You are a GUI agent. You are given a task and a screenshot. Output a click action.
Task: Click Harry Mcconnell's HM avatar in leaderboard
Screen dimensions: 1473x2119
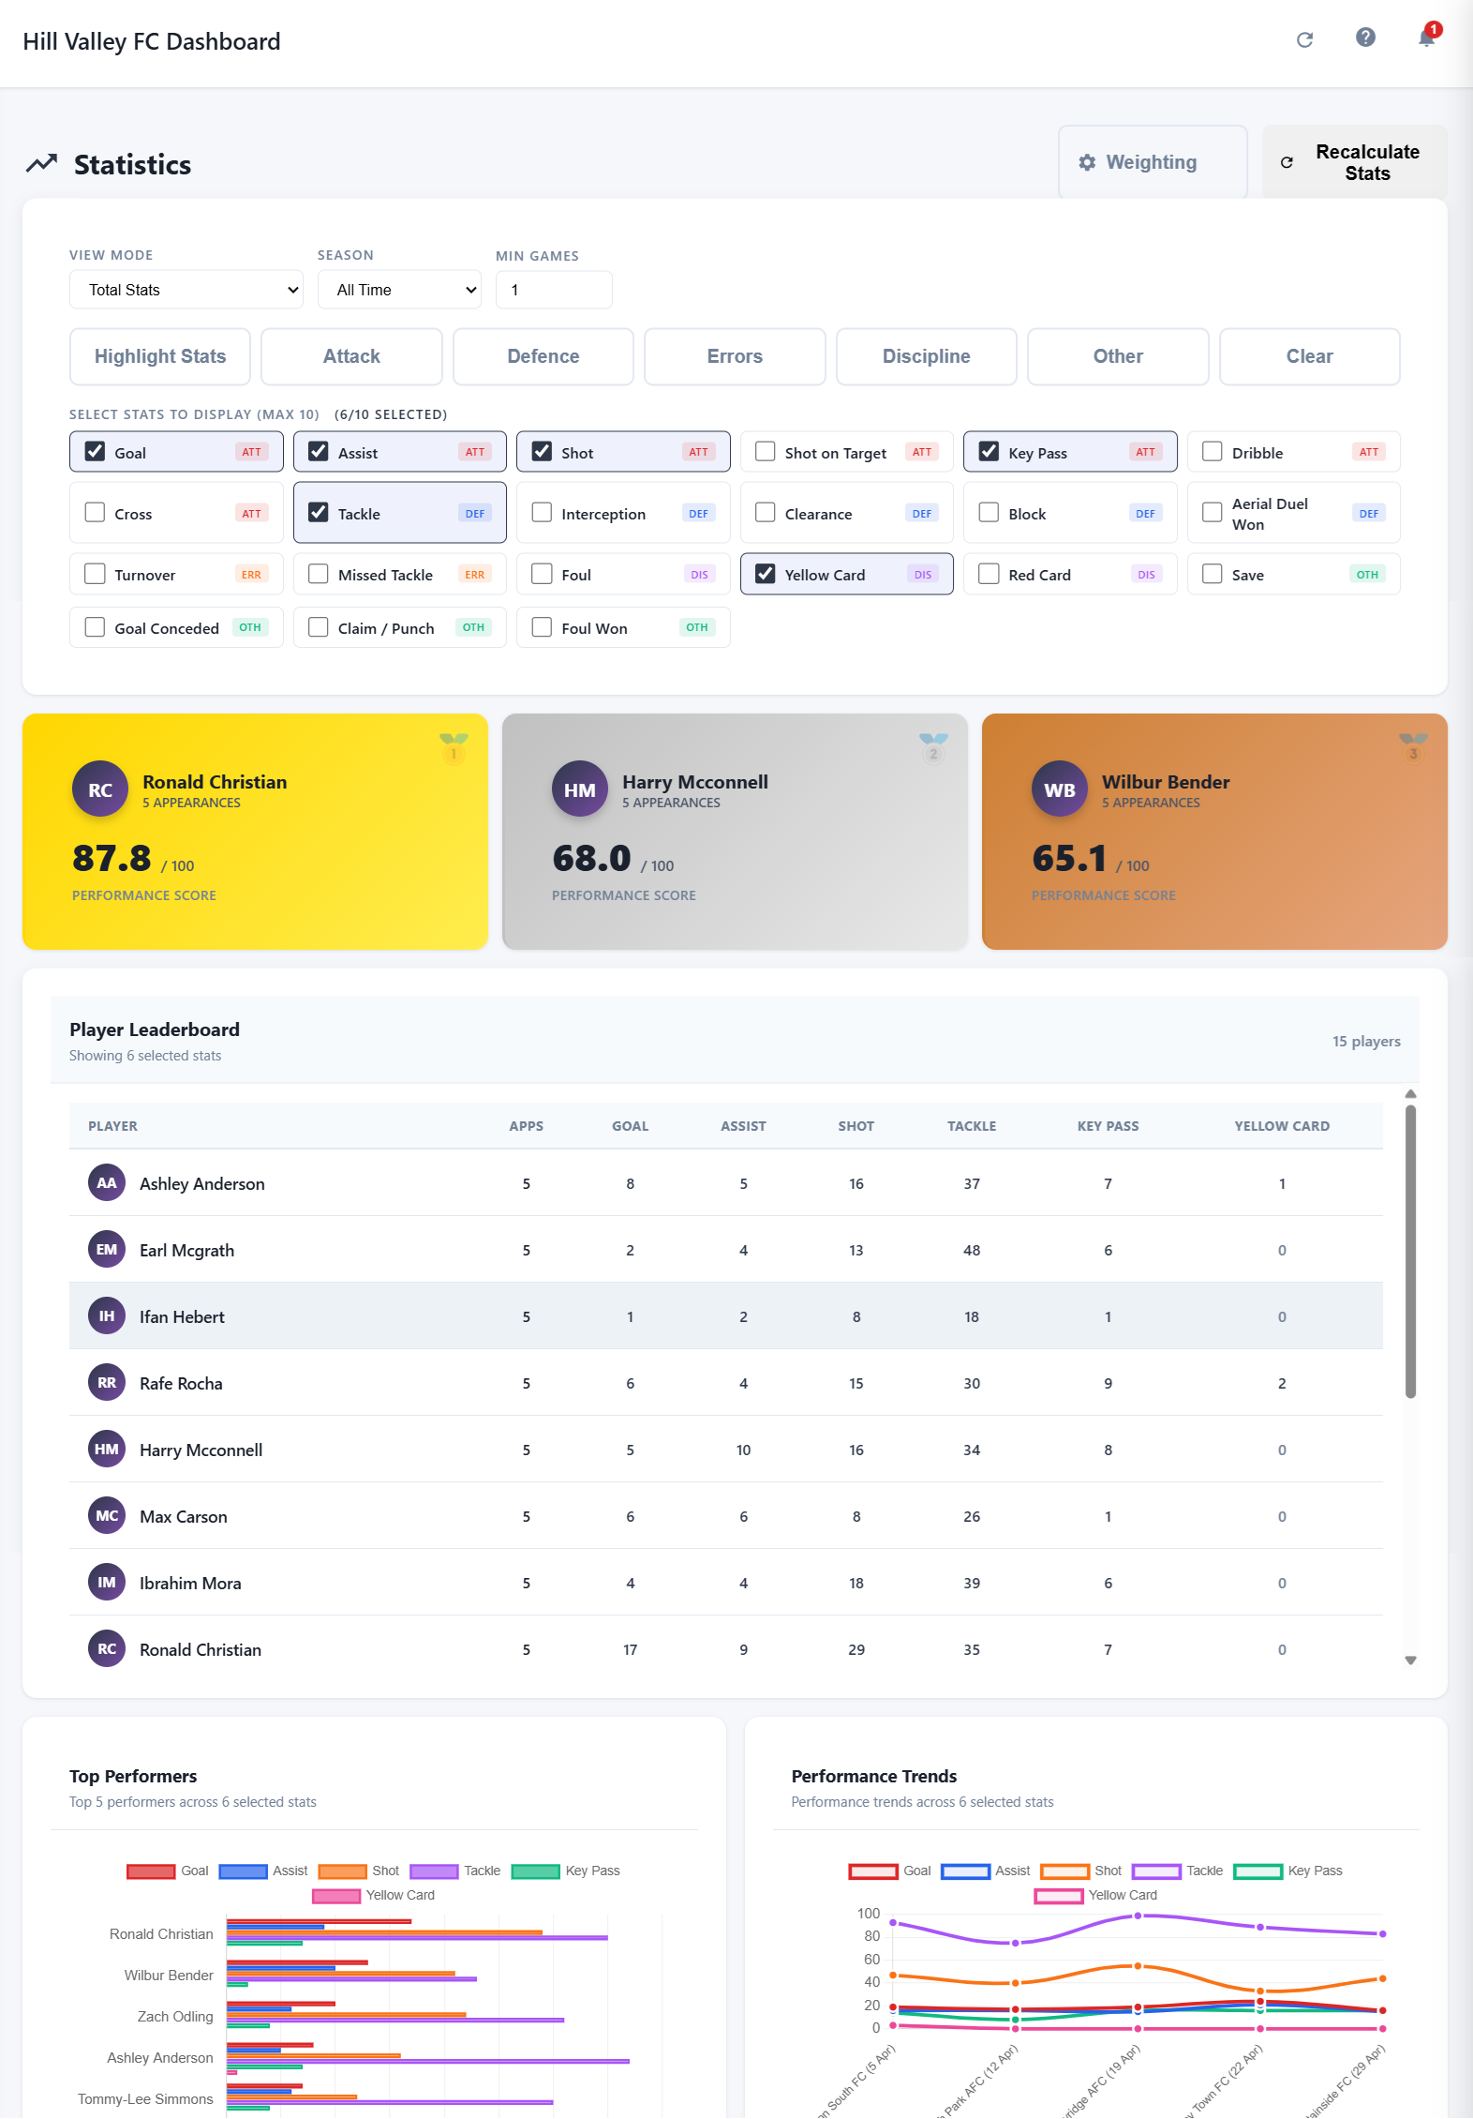pos(107,1450)
